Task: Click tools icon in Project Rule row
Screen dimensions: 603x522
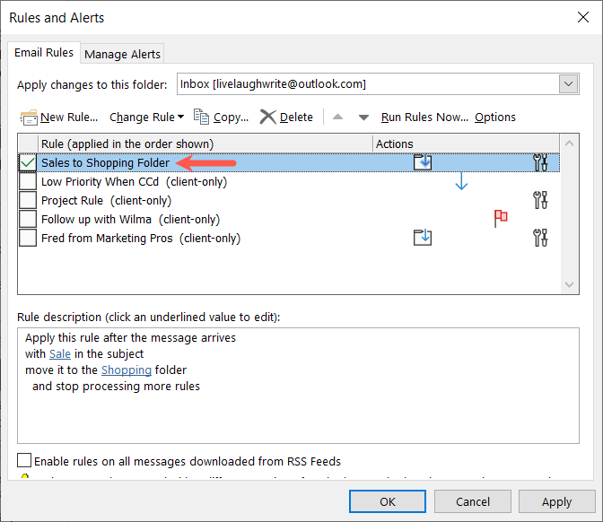Action: [x=540, y=200]
